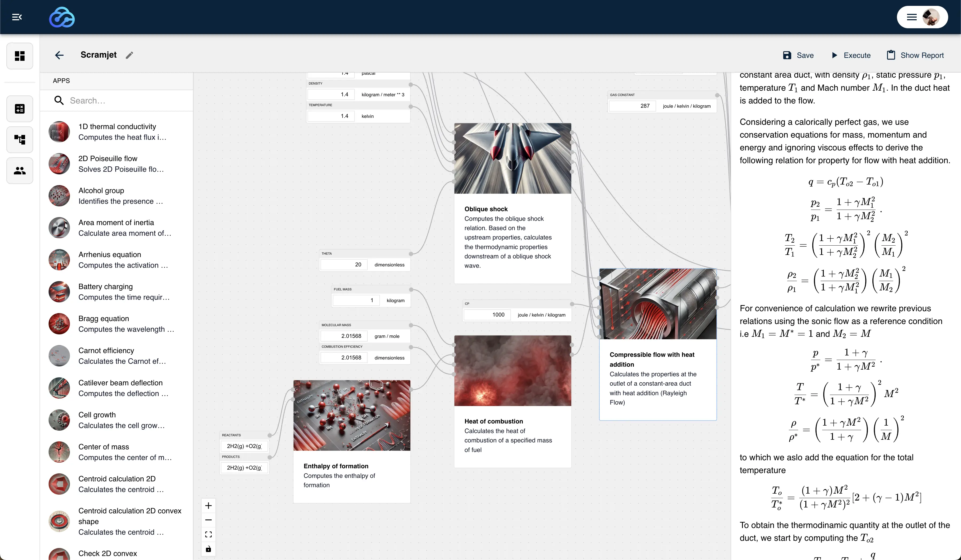
Task: Click the Scramjet workflow title
Action: coord(99,55)
